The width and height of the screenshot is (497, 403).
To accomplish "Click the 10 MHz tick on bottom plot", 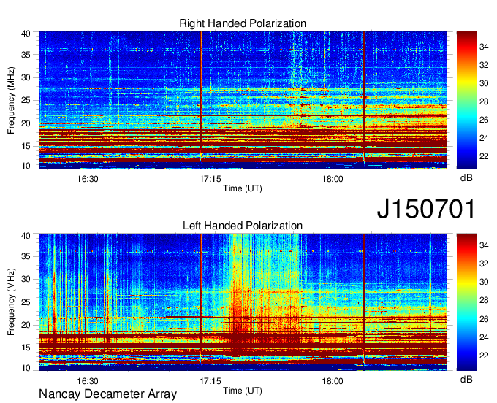I will [x=26, y=368].
